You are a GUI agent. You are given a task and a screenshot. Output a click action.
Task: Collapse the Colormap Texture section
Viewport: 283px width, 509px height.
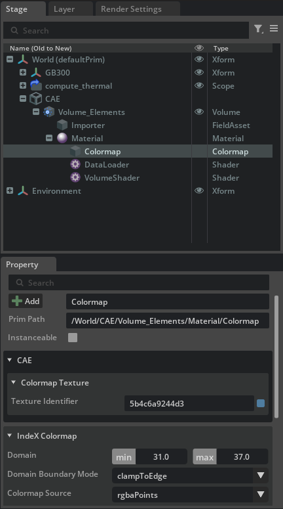(x=14, y=382)
